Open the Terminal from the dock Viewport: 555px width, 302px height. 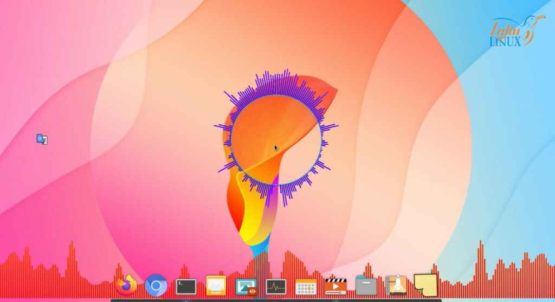tap(186, 285)
